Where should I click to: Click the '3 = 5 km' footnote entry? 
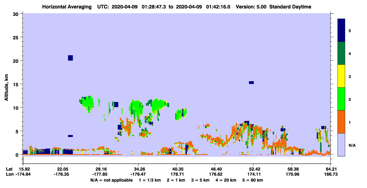click(201, 180)
